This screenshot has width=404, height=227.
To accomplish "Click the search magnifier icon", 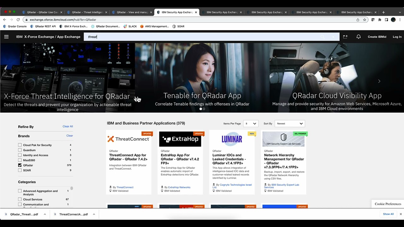I will [323, 37].
